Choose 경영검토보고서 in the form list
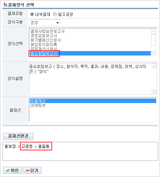 [x=43, y=36]
